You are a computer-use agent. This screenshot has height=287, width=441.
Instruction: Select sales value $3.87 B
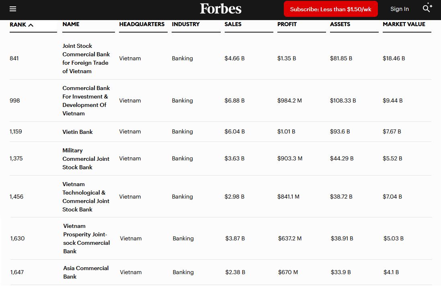point(235,239)
